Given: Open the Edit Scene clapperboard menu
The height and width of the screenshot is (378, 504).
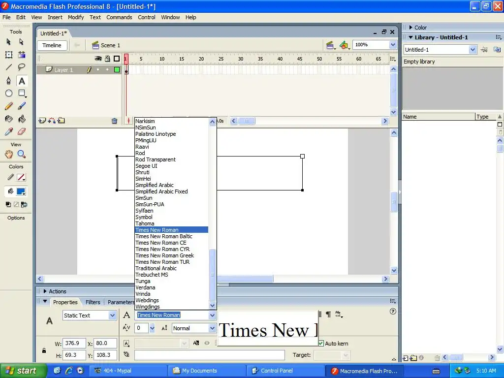Looking at the screenshot, I should click(x=330, y=45).
